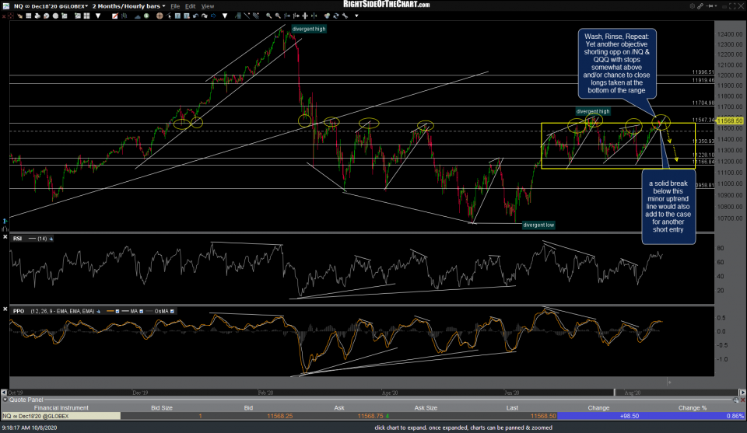Click the pushpin icon at top right
The width and height of the screenshot is (747, 433).
point(710,6)
